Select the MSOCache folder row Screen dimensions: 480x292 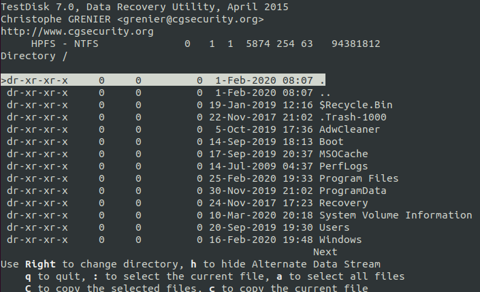click(343, 154)
